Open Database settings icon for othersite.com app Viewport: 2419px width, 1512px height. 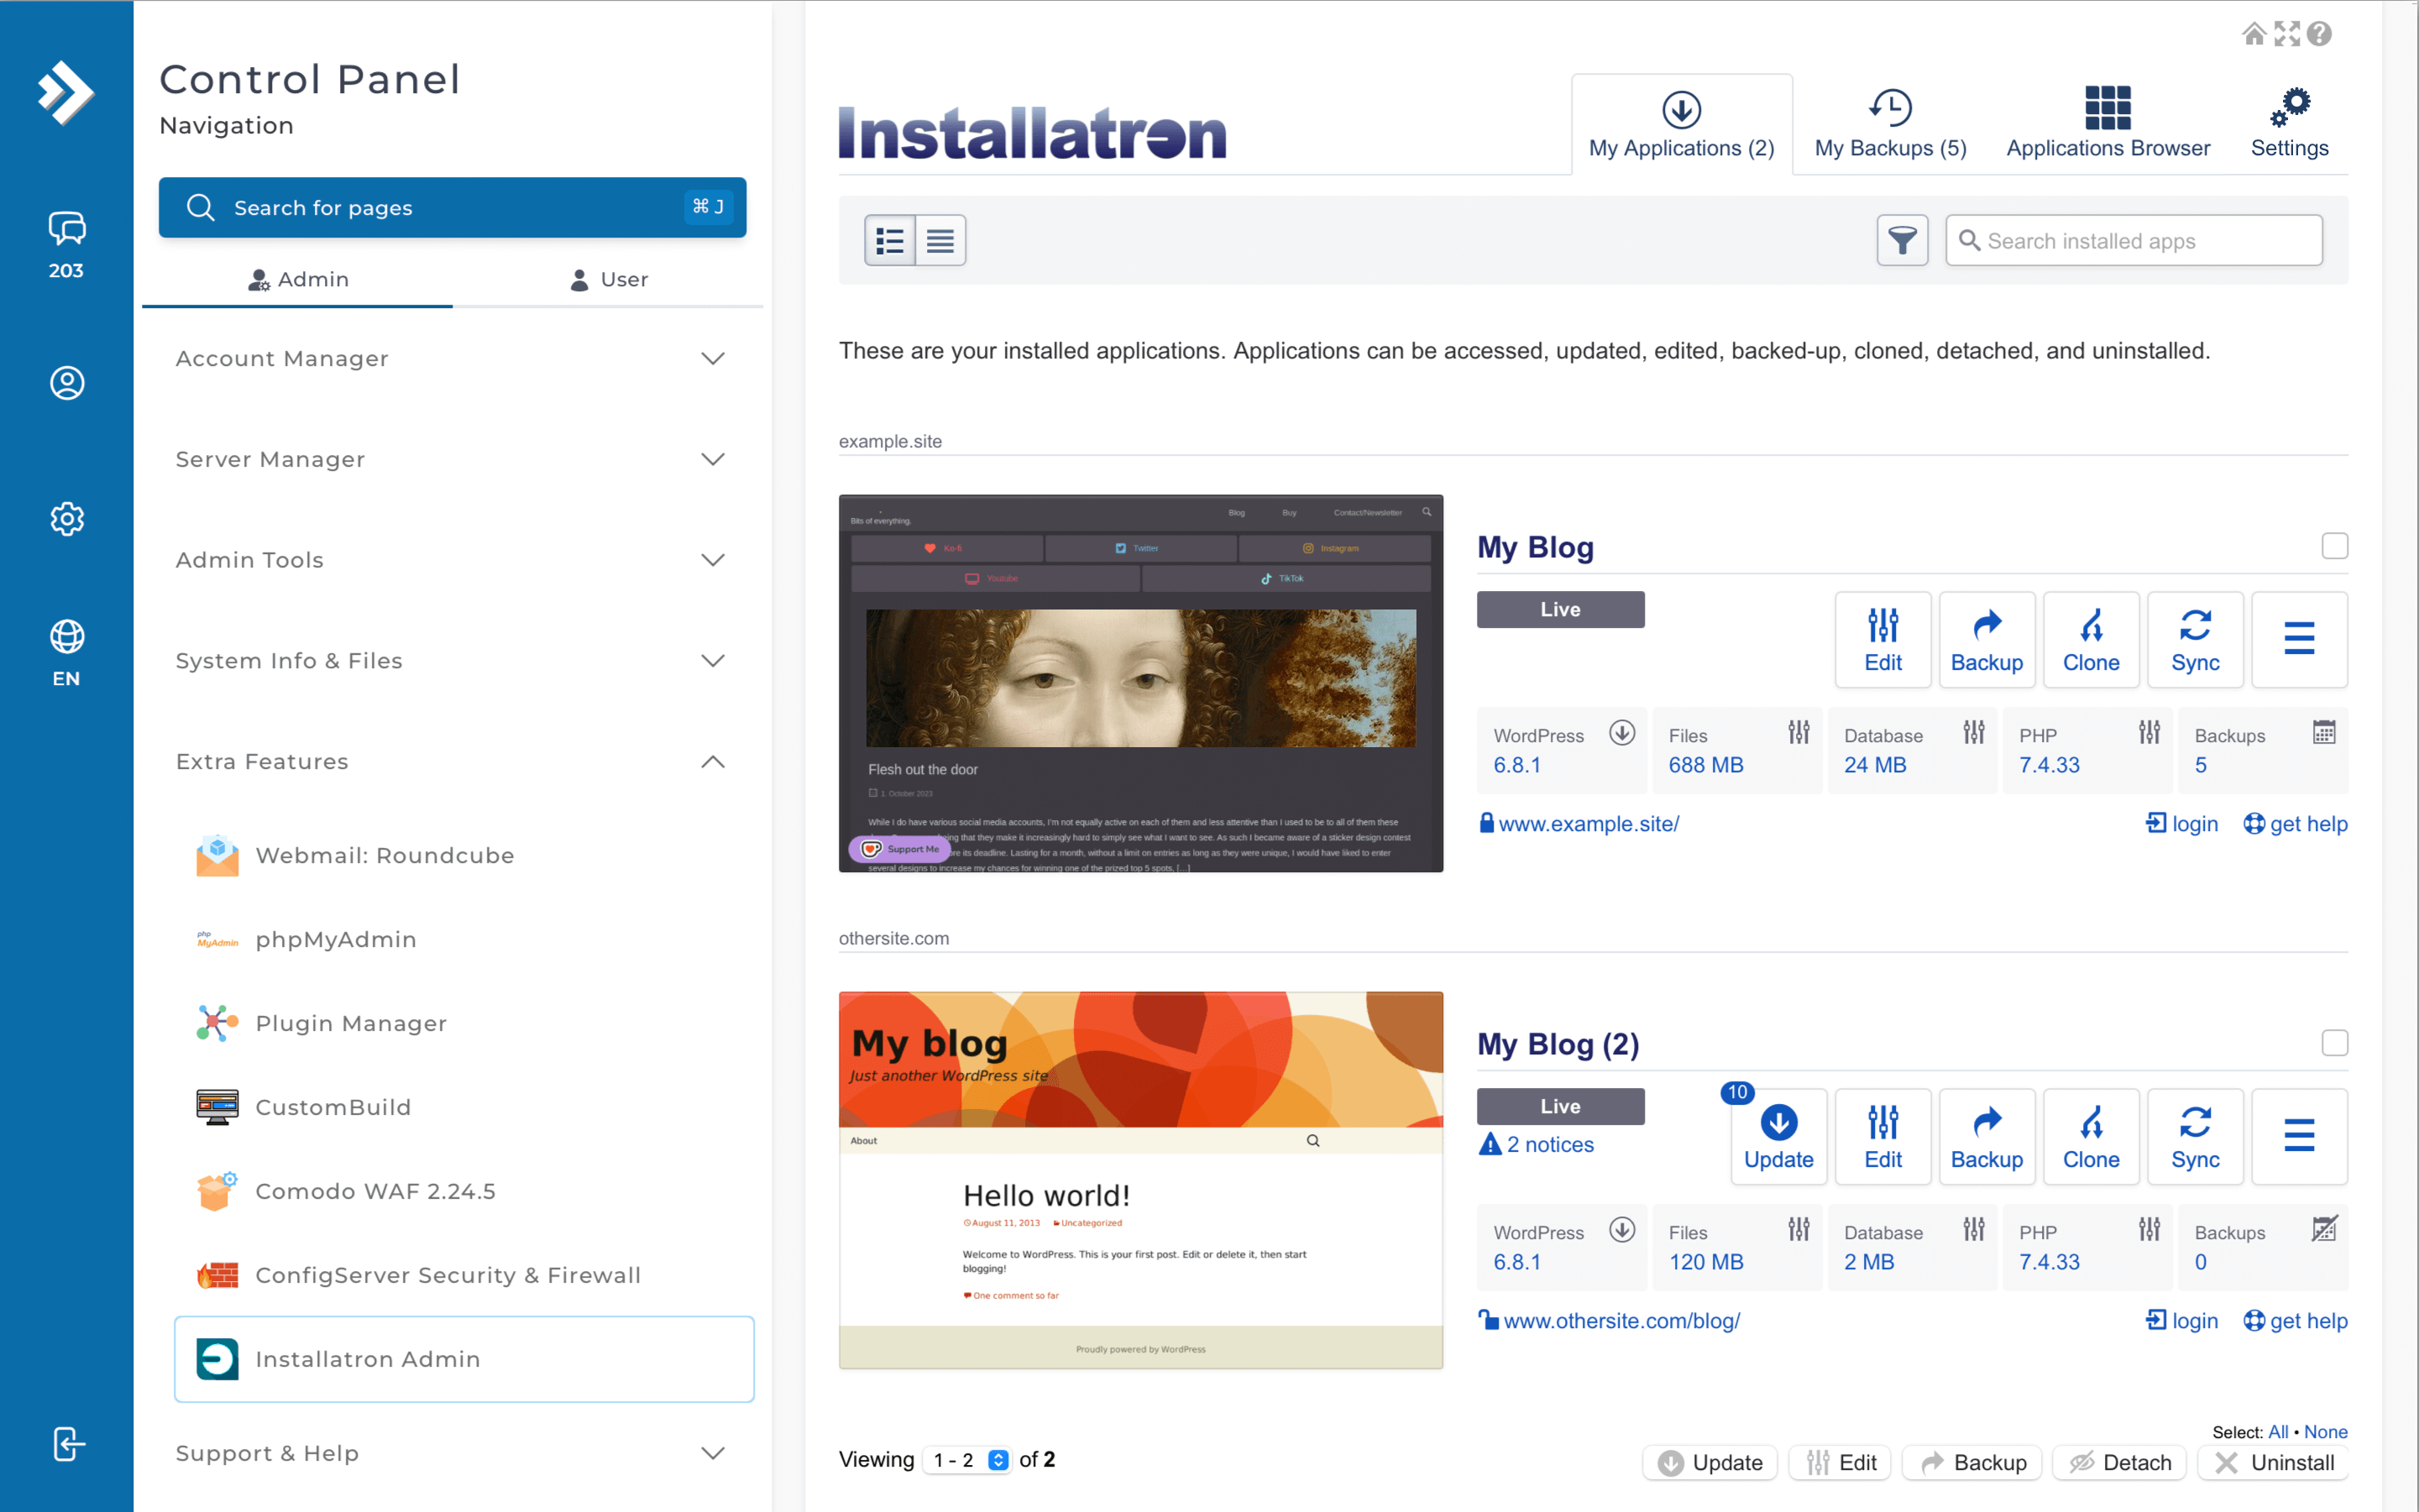[1974, 1230]
